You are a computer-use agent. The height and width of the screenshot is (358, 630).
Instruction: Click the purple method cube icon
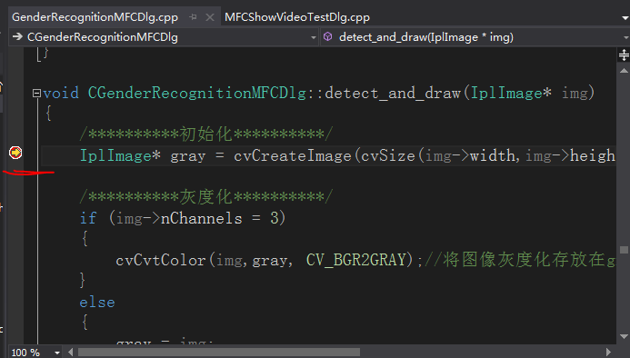point(328,37)
